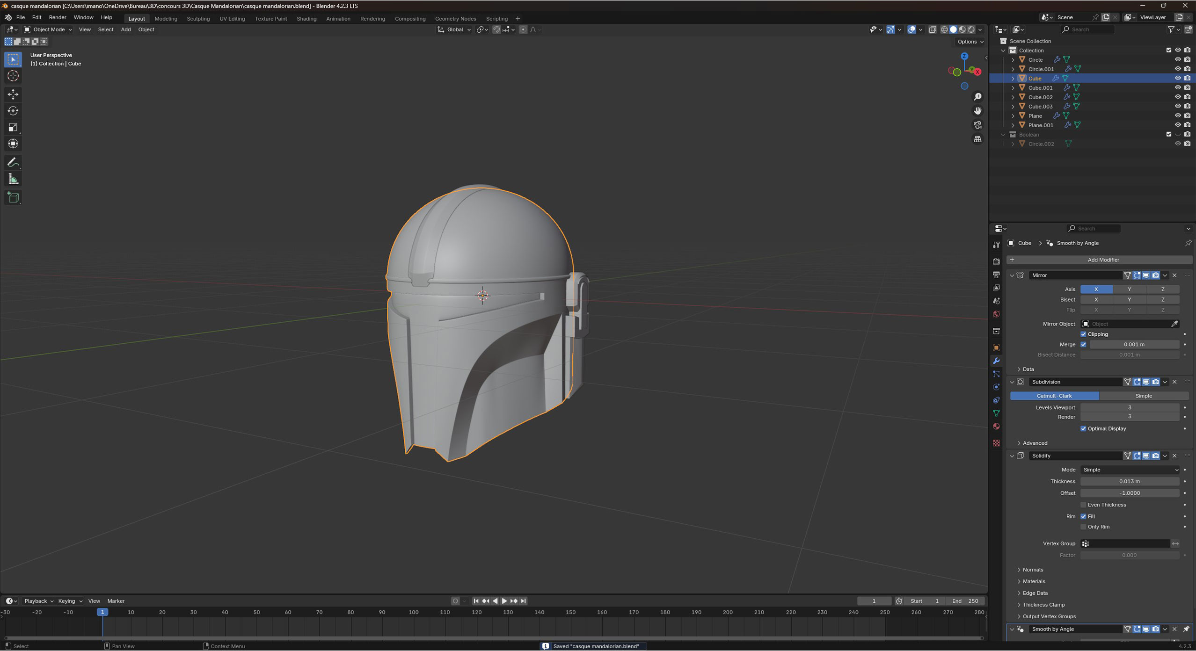The width and height of the screenshot is (1196, 651).
Task: Set Subdivision type to Simple
Action: (1143, 396)
